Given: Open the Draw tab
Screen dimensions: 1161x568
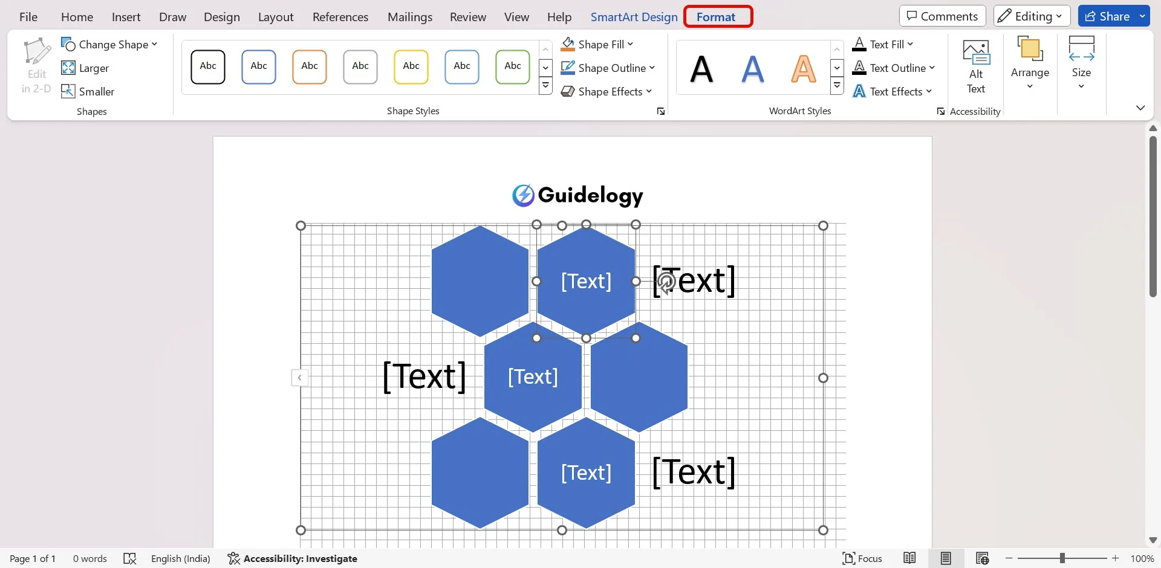Looking at the screenshot, I should coord(172,17).
